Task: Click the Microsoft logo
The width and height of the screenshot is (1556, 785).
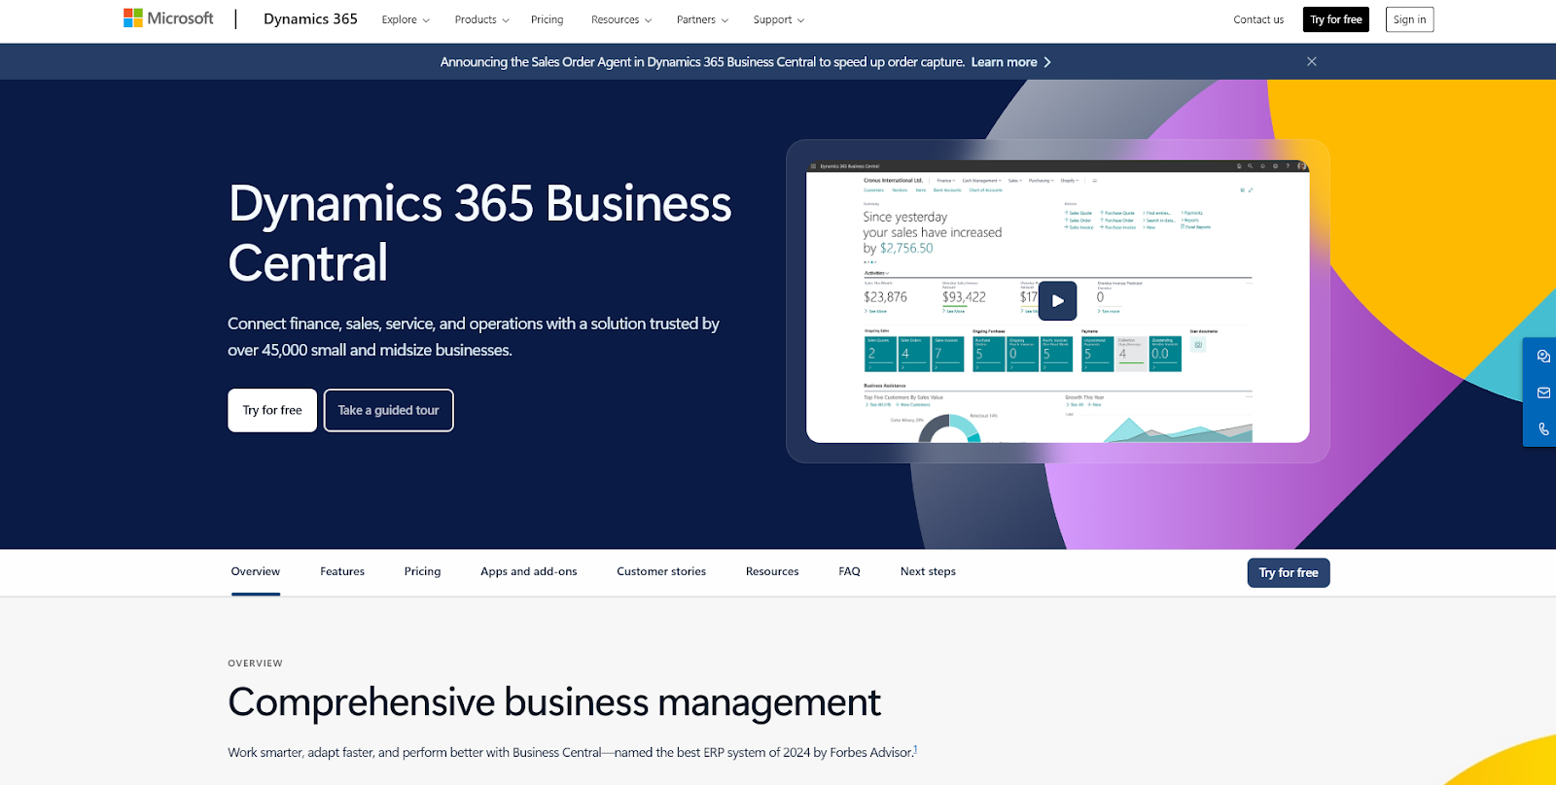Action: pyautogui.click(x=168, y=18)
